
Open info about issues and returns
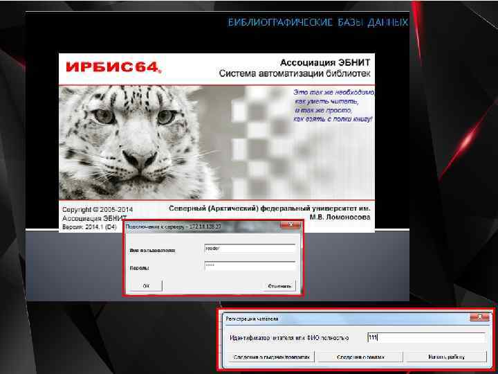(x=271, y=357)
